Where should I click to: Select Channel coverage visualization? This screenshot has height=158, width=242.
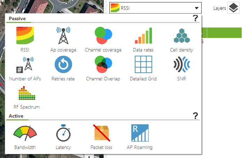103,39
